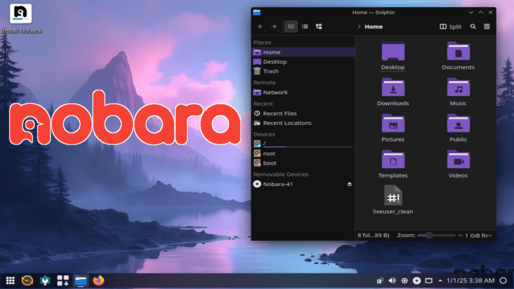Launch Firefox from the taskbar

[x=98, y=280]
